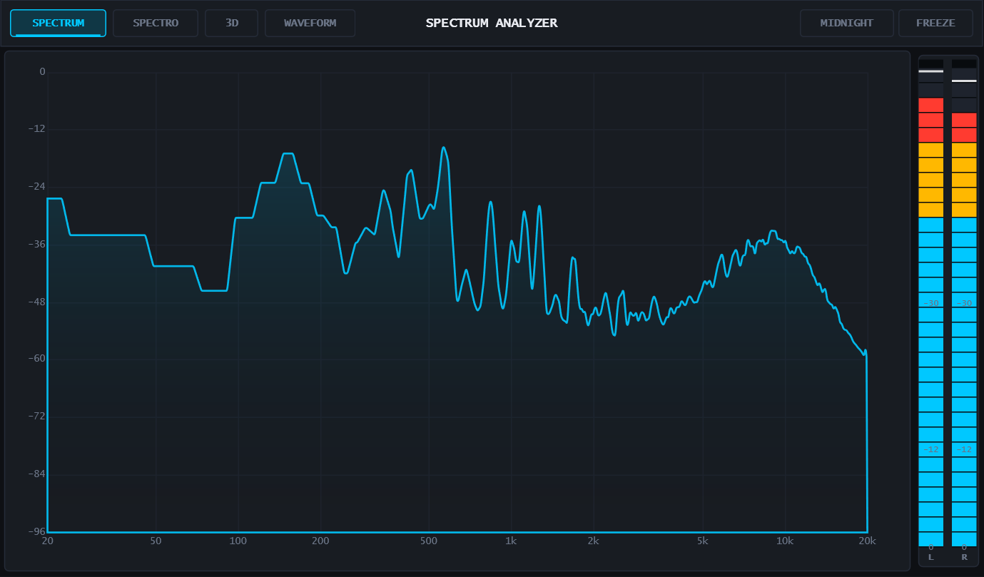Click the 5k frequency axis label
The width and height of the screenshot is (984, 577).
pos(702,541)
